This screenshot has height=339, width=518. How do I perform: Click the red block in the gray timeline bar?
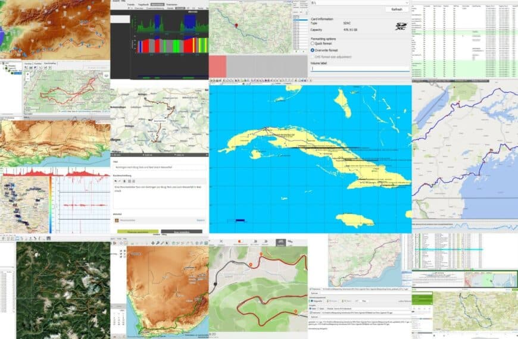(x=218, y=66)
